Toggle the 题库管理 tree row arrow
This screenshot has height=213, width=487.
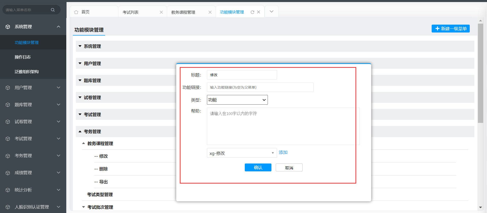(80, 80)
